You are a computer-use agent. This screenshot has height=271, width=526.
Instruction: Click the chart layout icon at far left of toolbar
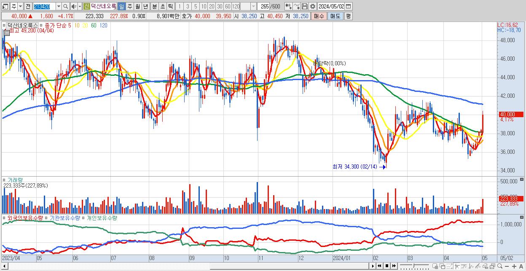click(5, 6)
